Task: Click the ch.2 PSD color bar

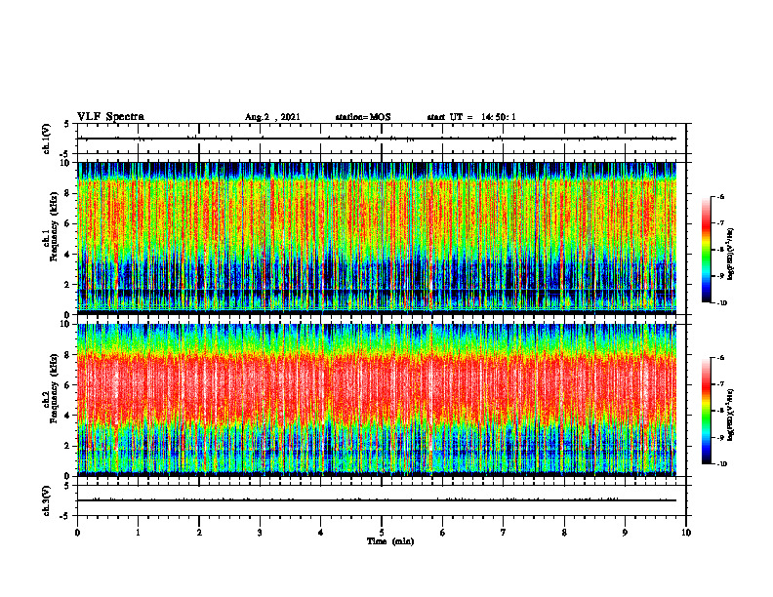Action: [x=706, y=411]
